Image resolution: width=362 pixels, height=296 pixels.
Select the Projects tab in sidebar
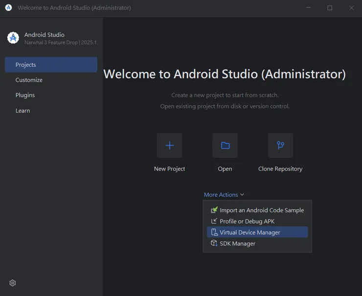(x=51, y=65)
